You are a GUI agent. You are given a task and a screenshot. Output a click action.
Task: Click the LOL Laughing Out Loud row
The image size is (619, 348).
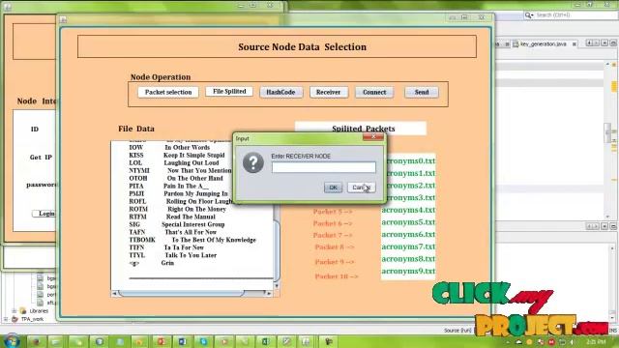point(174,163)
